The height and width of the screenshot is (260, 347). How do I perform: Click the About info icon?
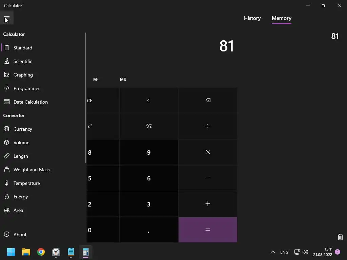click(7, 234)
